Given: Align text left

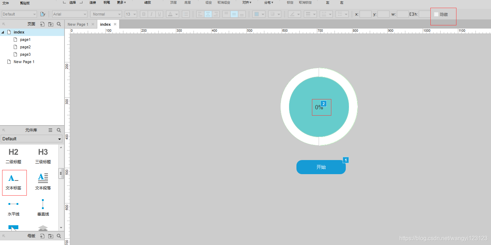Looking at the screenshot, I should (x=200, y=14).
